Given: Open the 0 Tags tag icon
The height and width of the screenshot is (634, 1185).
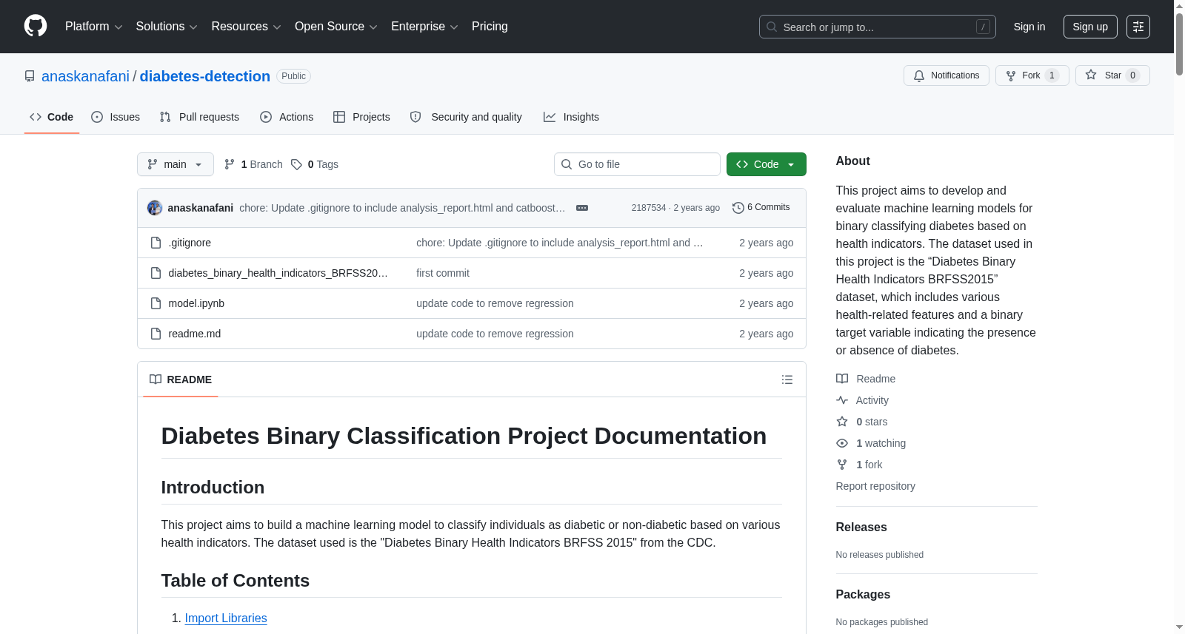Looking at the screenshot, I should pos(296,164).
